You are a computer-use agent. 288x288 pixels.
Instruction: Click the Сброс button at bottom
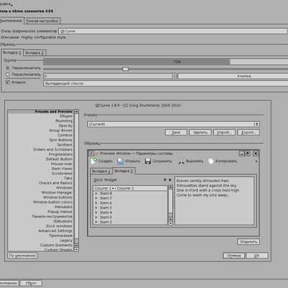coord(31,283)
